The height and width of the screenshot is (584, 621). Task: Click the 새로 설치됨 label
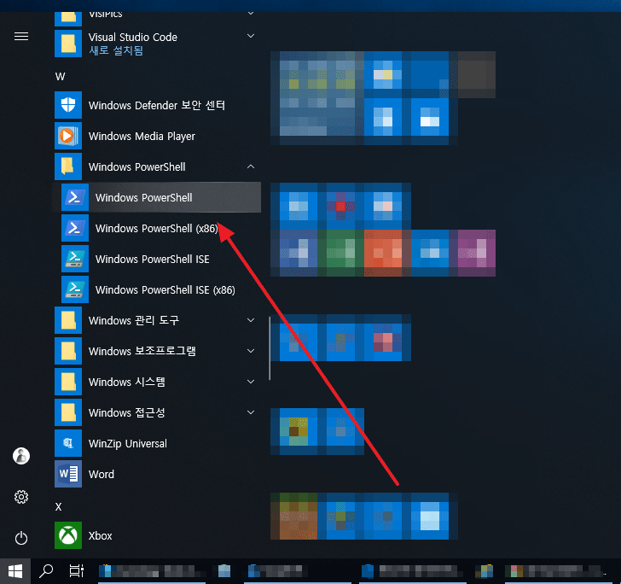(x=116, y=50)
